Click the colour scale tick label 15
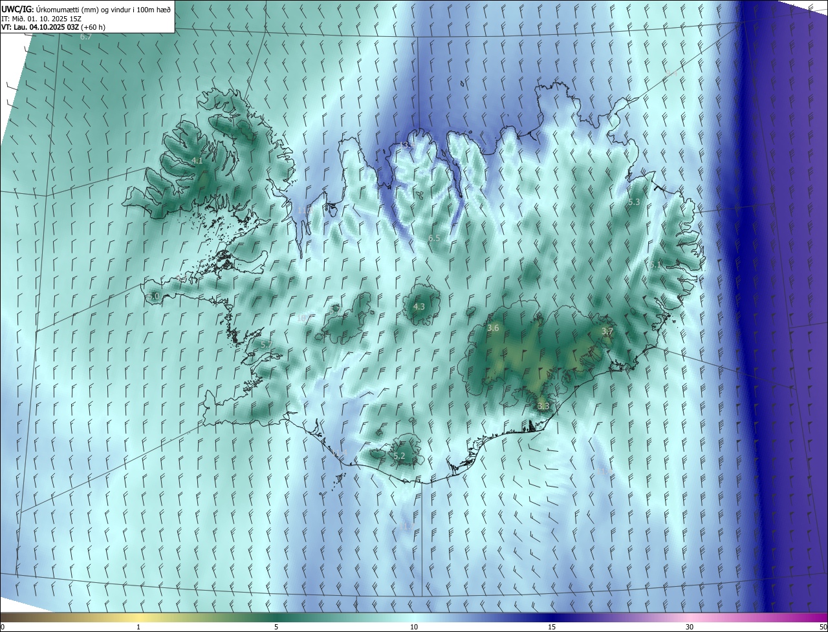This screenshot has width=828, height=632. pyautogui.click(x=552, y=627)
